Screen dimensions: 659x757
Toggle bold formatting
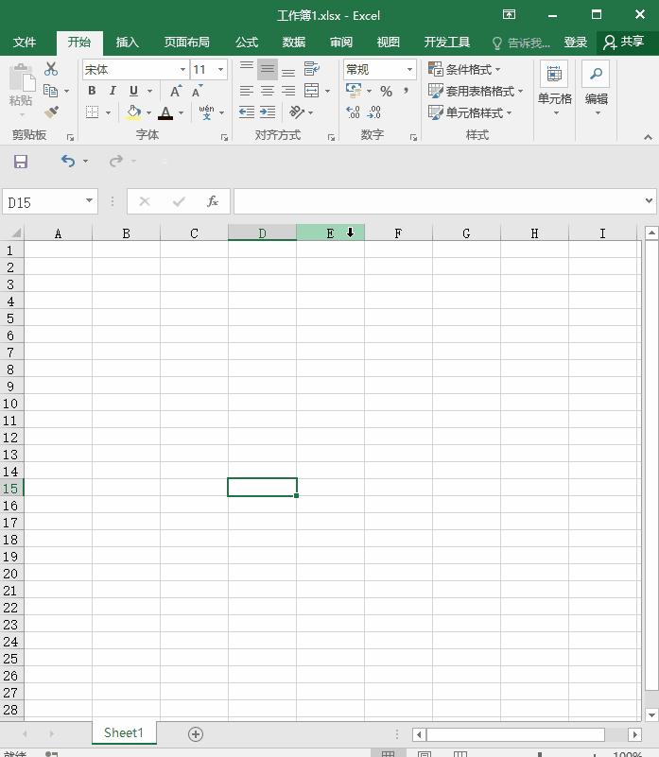coord(92,92)
